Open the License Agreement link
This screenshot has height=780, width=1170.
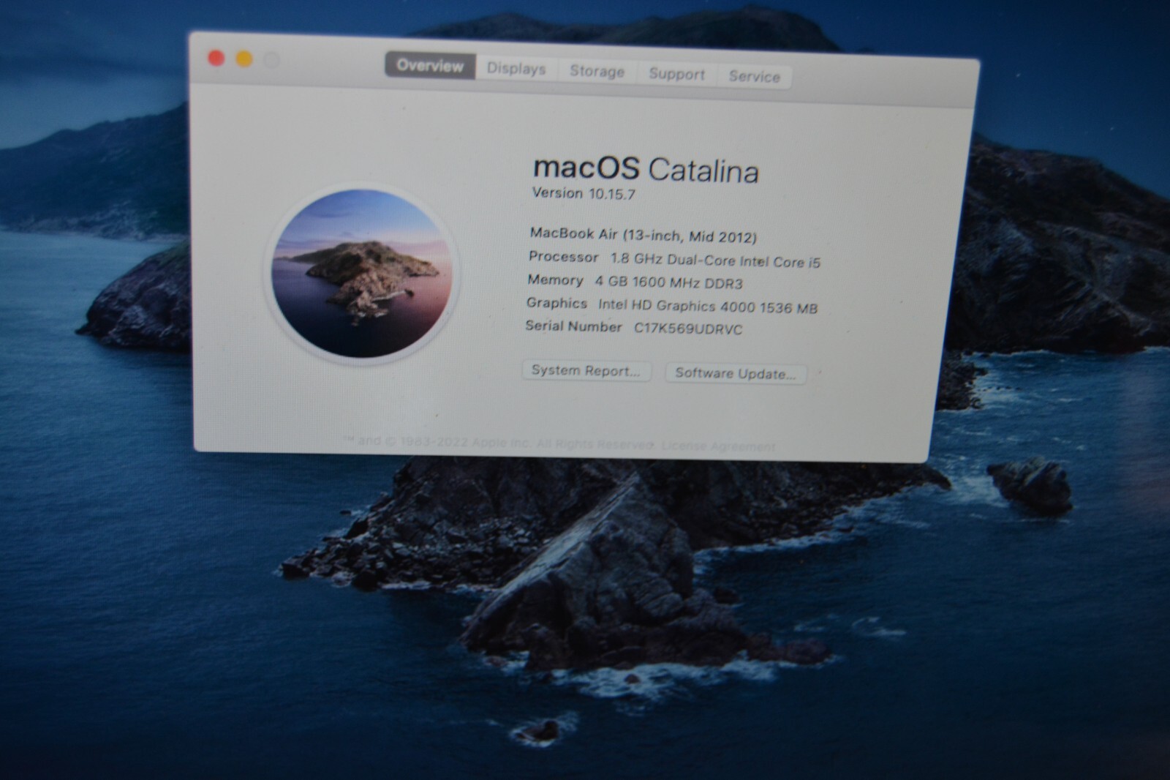717,446
